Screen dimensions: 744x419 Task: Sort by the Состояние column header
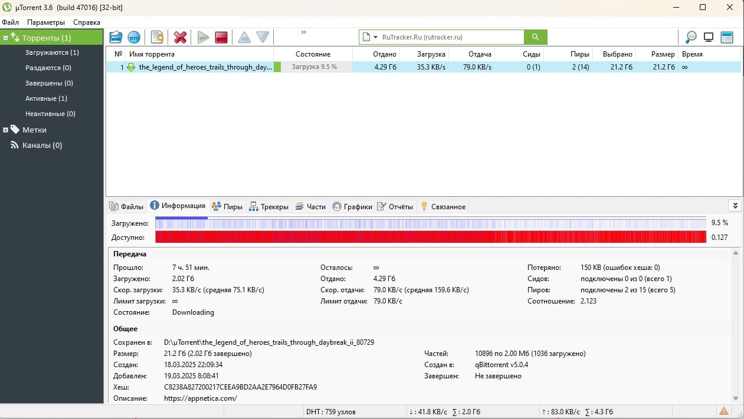[x=313, y=54]
